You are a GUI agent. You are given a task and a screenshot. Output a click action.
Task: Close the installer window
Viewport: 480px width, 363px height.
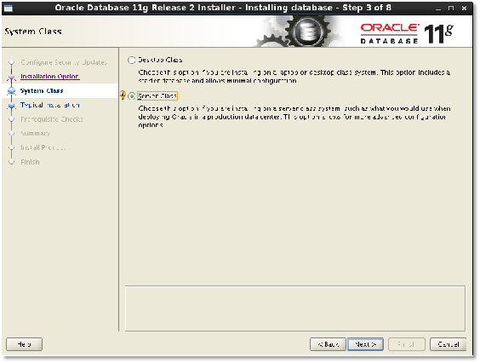(464, 9)
